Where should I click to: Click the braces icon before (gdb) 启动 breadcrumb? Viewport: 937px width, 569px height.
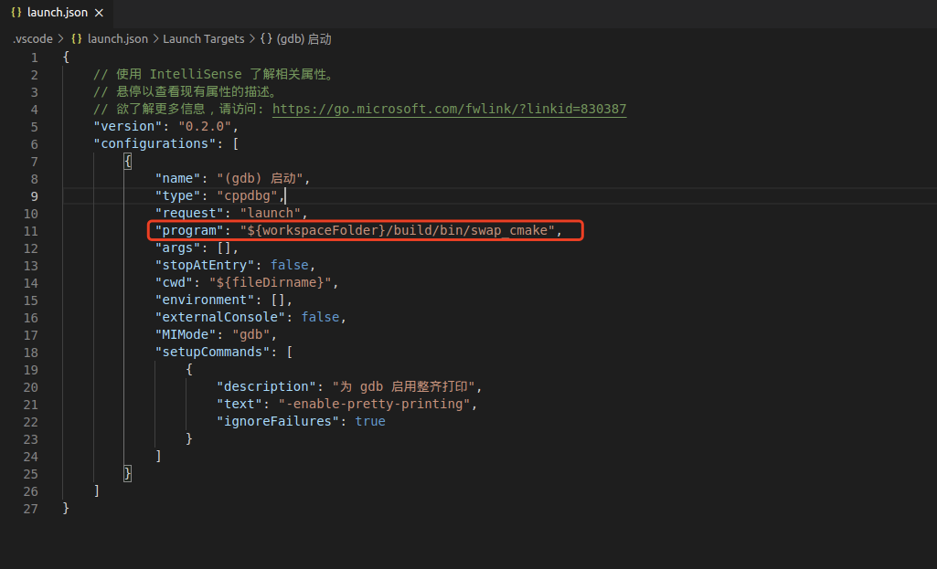coord(266,38)
